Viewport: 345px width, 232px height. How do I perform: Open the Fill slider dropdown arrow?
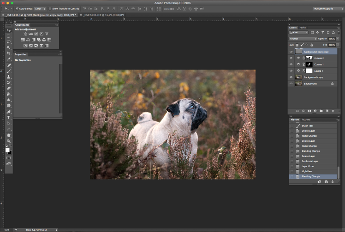338,45
